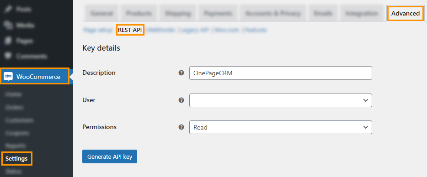Click the Description field containing OnePageCRM
Screen dimensions: 427x177
point(281,73)
